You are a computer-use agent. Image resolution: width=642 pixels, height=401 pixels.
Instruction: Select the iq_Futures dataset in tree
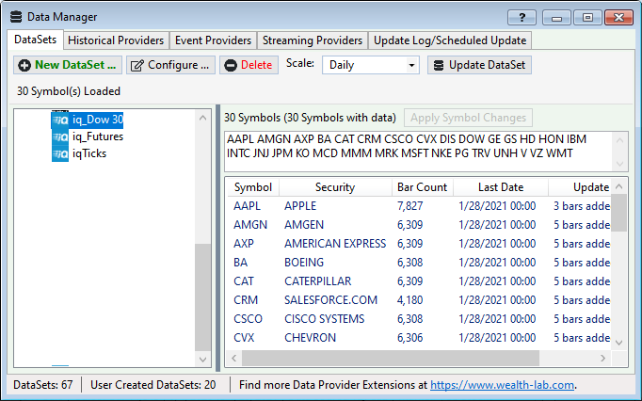97,136
